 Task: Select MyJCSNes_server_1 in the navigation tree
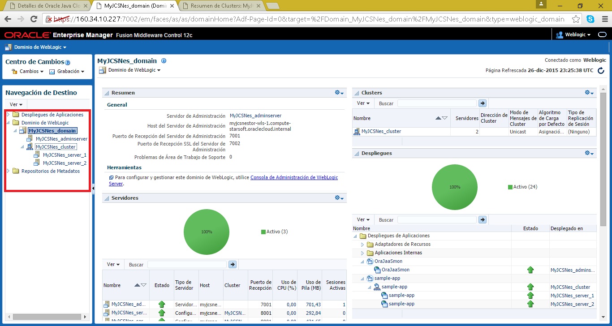click(x=65, y=155)
